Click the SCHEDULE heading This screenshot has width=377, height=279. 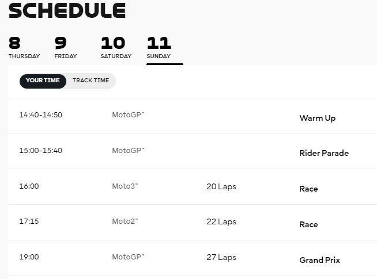tap(67, 10)
